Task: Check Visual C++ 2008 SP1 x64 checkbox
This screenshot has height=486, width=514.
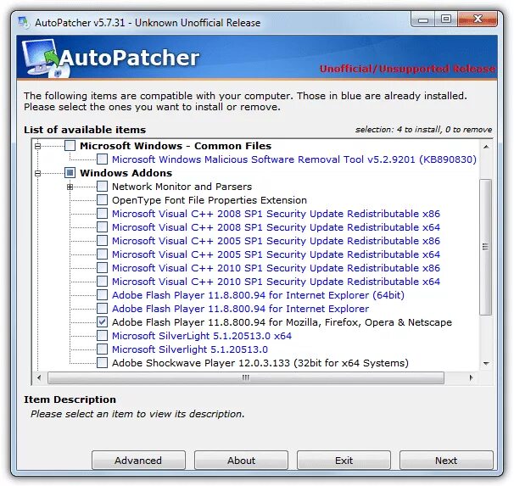Action: pyautogui.click(x=103, y=227)
